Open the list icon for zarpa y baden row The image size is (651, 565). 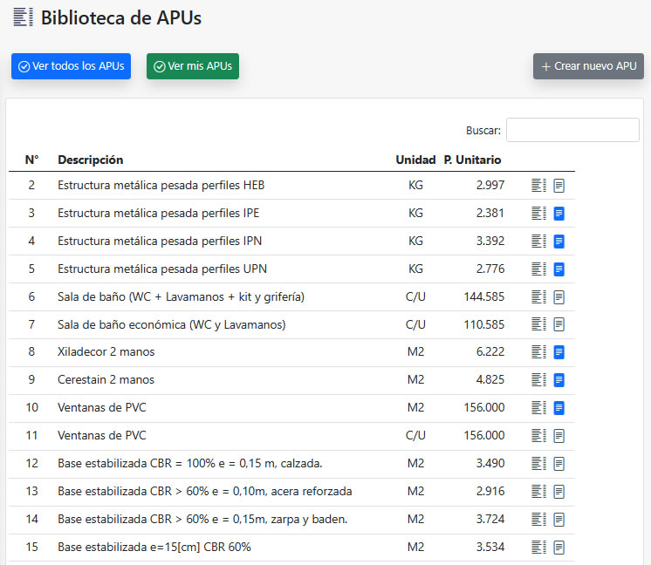click(538, 519)
